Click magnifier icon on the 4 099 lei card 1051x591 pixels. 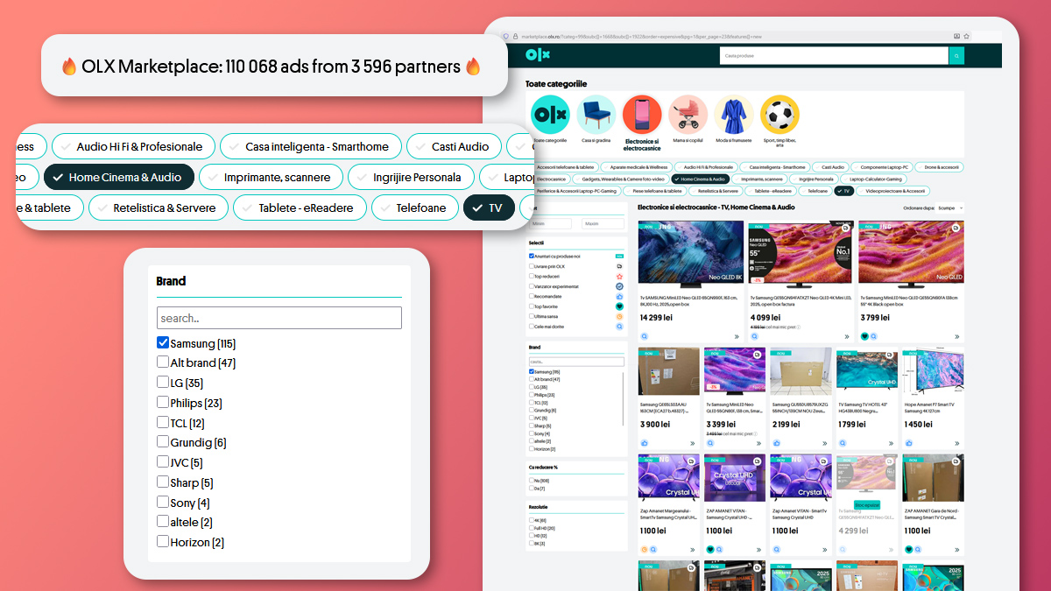click(x=755, y=336)
